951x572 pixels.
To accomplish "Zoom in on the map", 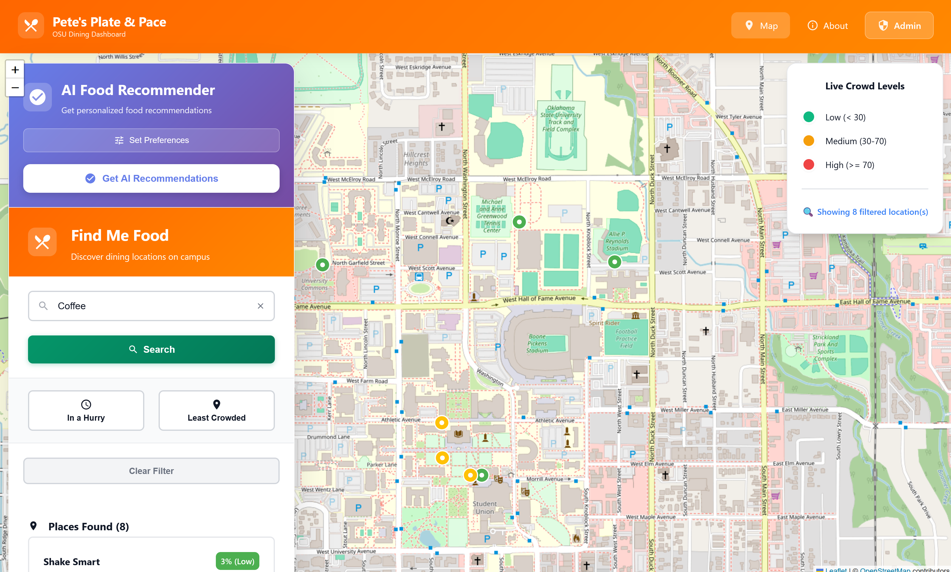I will [15, 70].
